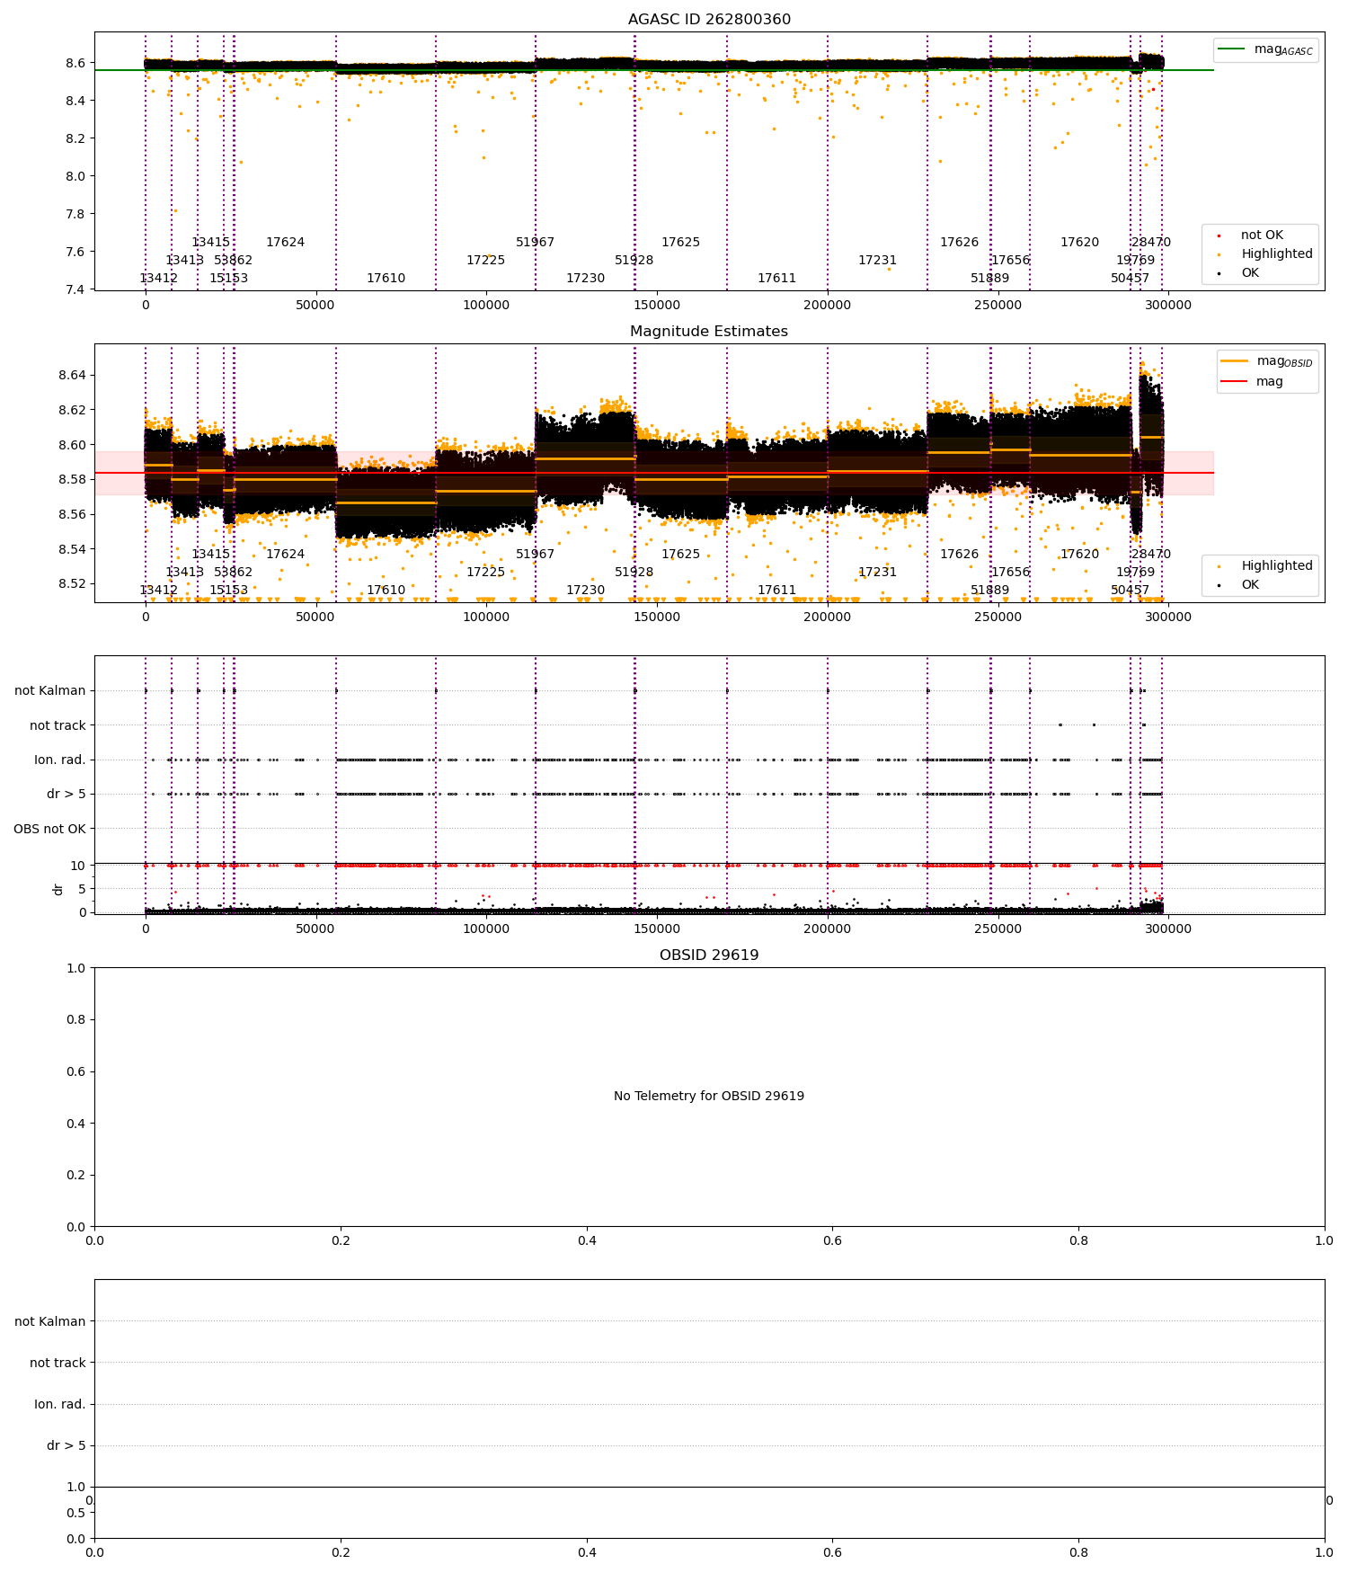Viewport: 1348px width, 1573px height.
Task: Click OBSID label 17626 in the AGASC plot
Action: [959, 243]
